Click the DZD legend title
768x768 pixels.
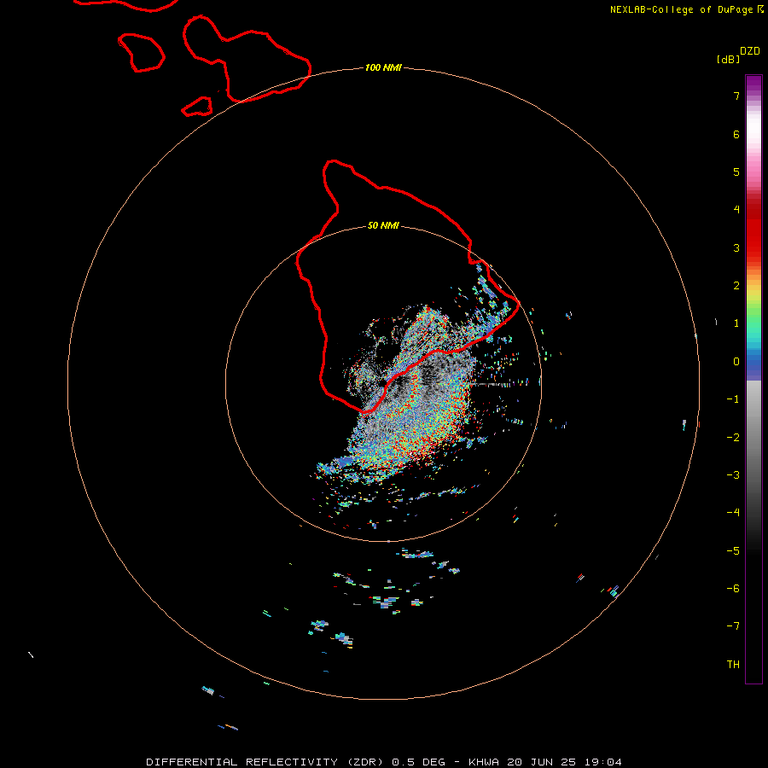point(750,51)
